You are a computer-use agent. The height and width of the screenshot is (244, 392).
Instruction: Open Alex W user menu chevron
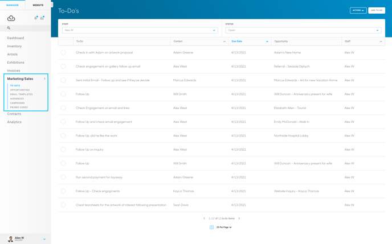click(44, 239)
